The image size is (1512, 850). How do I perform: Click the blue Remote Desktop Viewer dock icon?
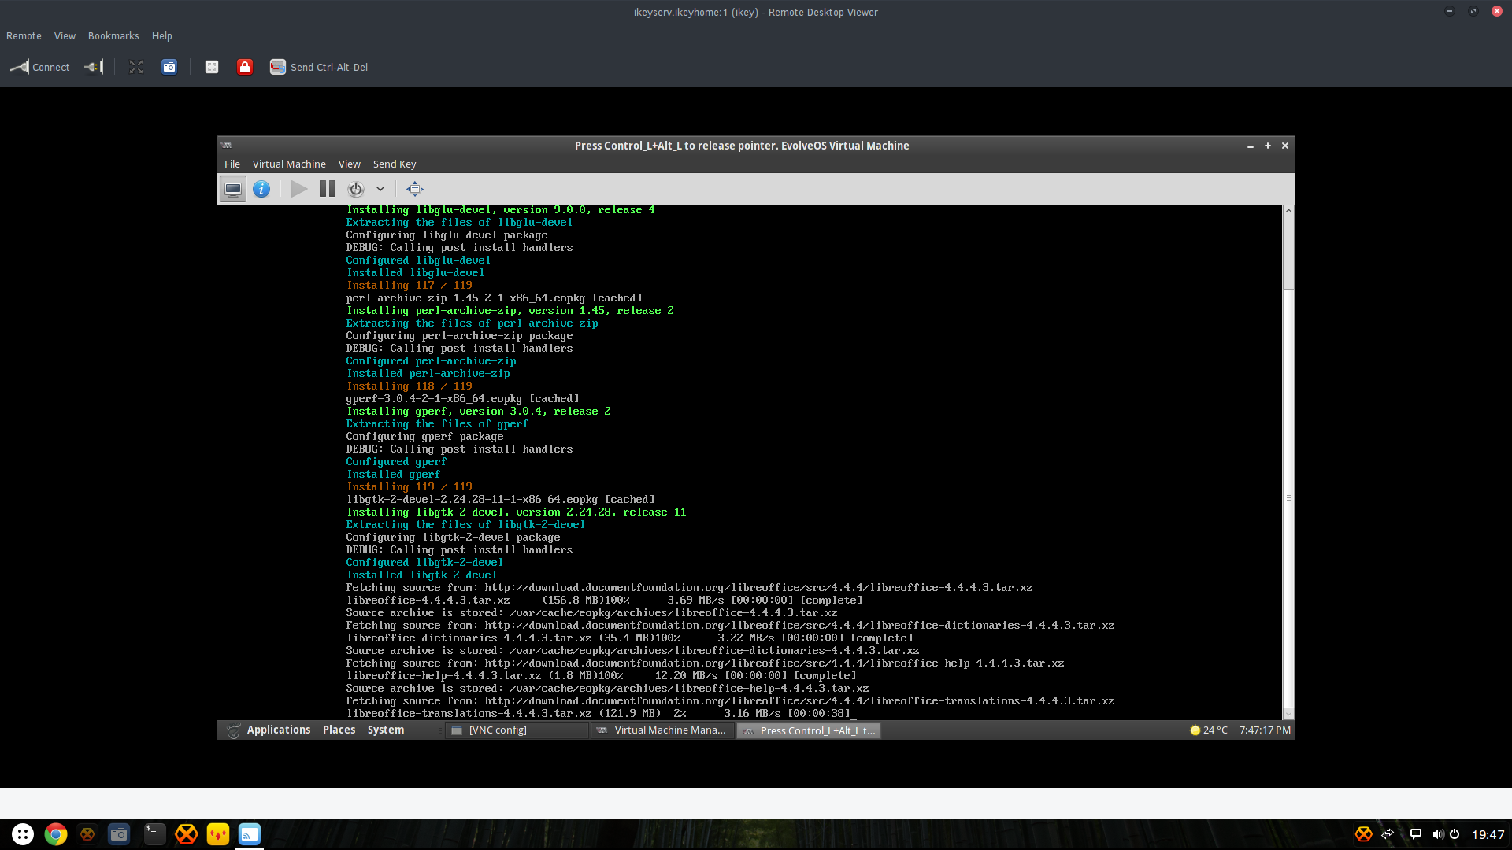point(250,834)
